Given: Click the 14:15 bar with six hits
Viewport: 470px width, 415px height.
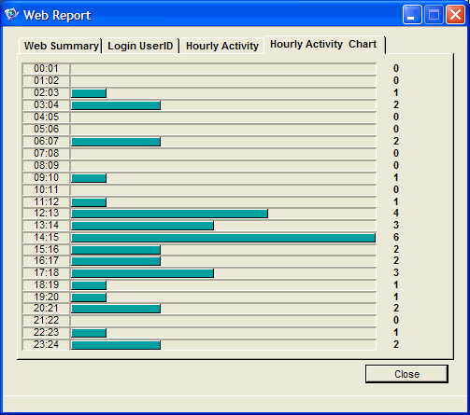Looking at the screenshot, I should tap(223, 238).
